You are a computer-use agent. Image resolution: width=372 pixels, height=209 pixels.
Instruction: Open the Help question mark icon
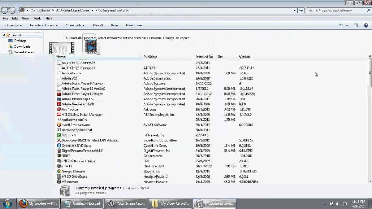tap(366, 25)
